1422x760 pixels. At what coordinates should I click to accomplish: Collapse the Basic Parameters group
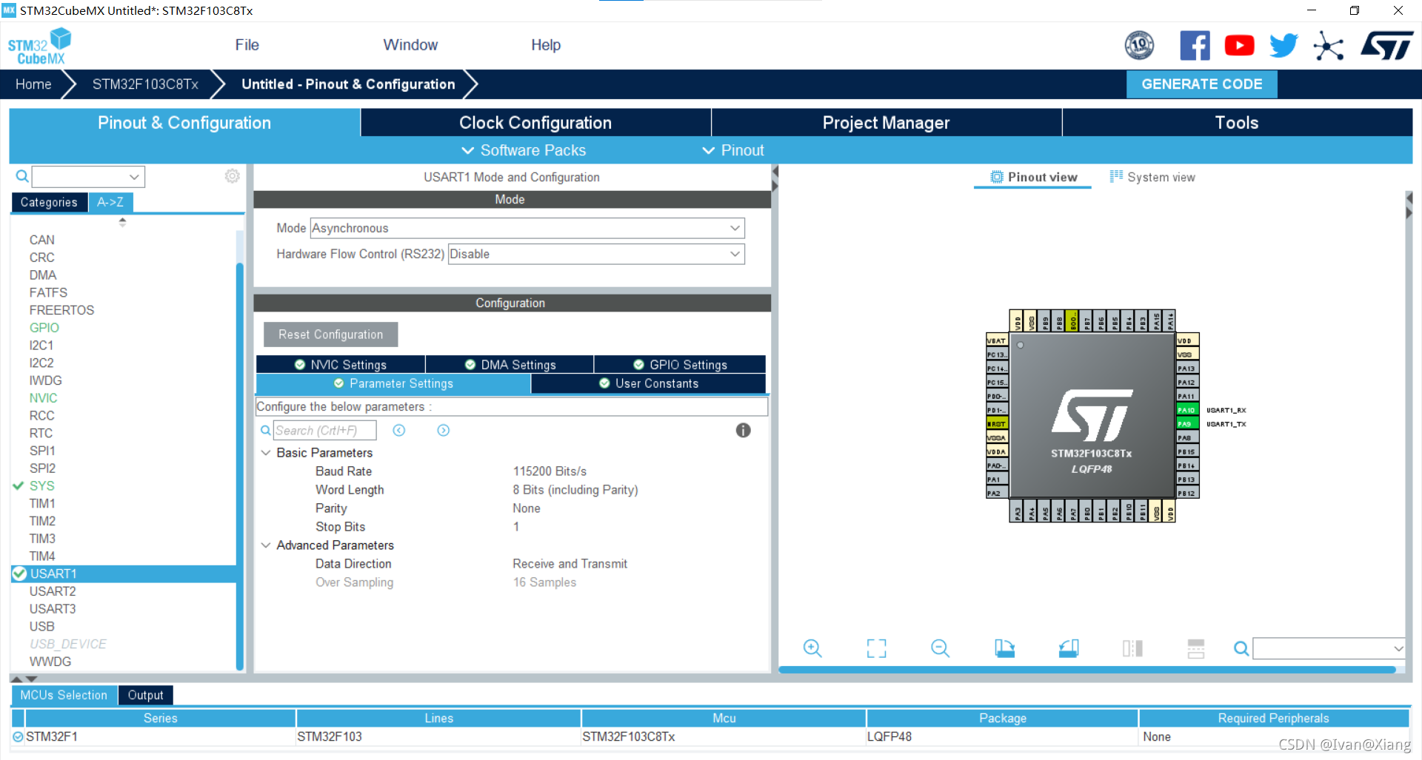[x=266, y=453]
